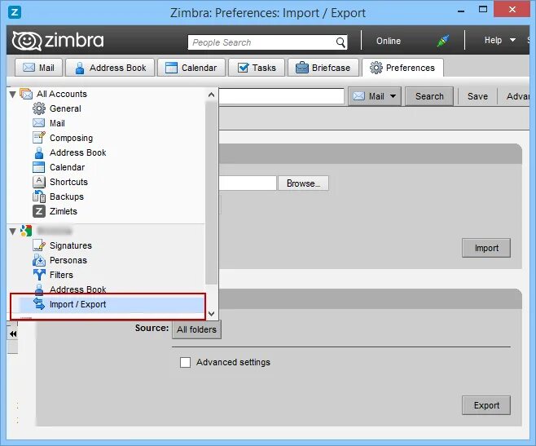Click the Online status label
Viewport: 536px width, 446px height.
click(389, 41)
